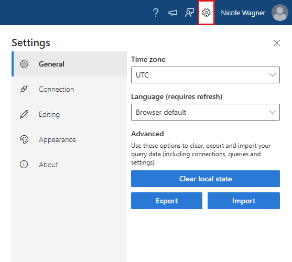
Task: Open the Nicole Wagner account name
Action: click(243, 13)
